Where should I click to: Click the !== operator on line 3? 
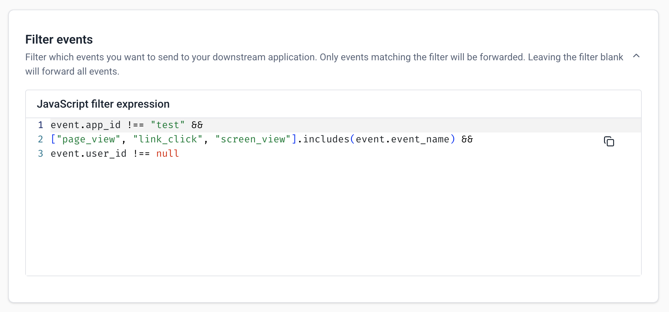point(141,154)
